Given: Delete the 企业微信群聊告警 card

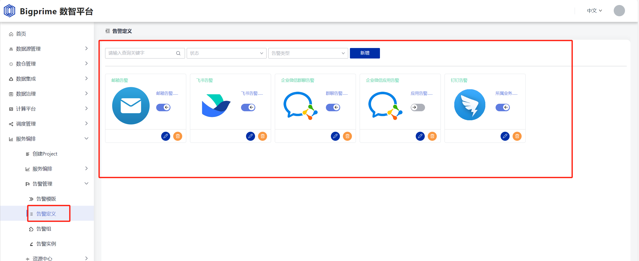Looking at the screenshot, I should (x=347, y=136).
